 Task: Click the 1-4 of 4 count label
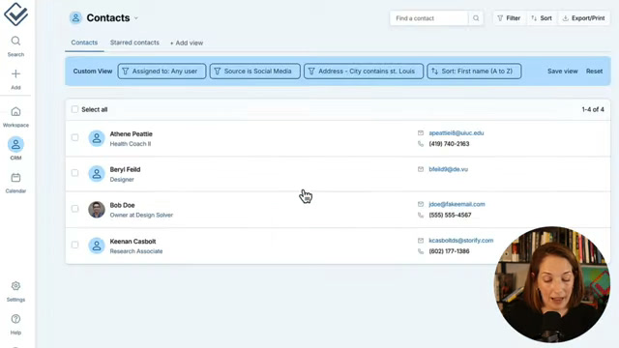coord(593,109)
